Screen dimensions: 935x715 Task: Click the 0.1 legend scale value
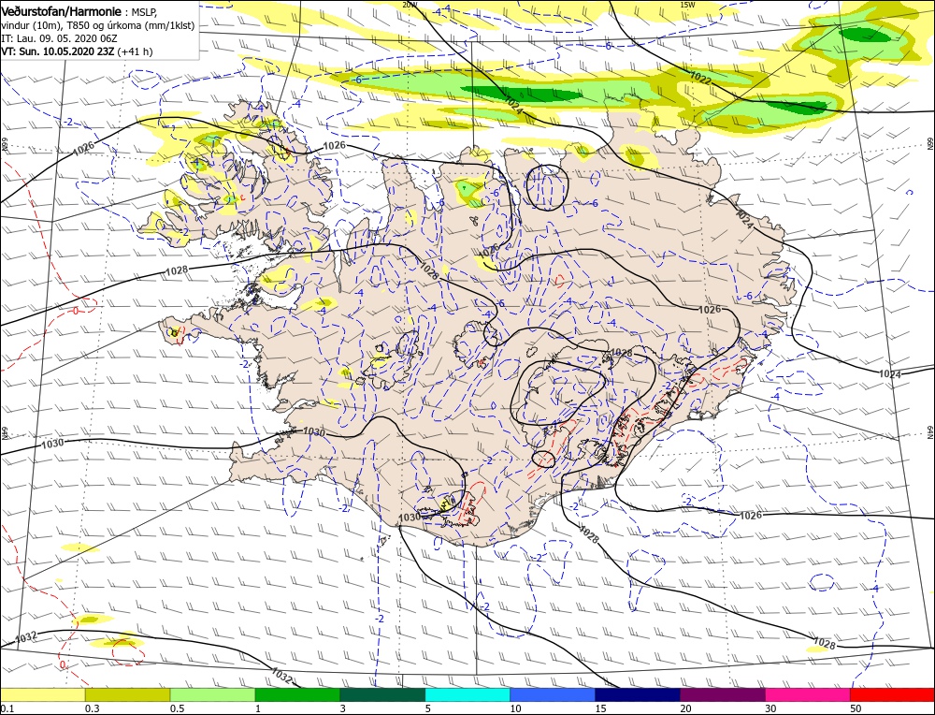coord(7,708)
